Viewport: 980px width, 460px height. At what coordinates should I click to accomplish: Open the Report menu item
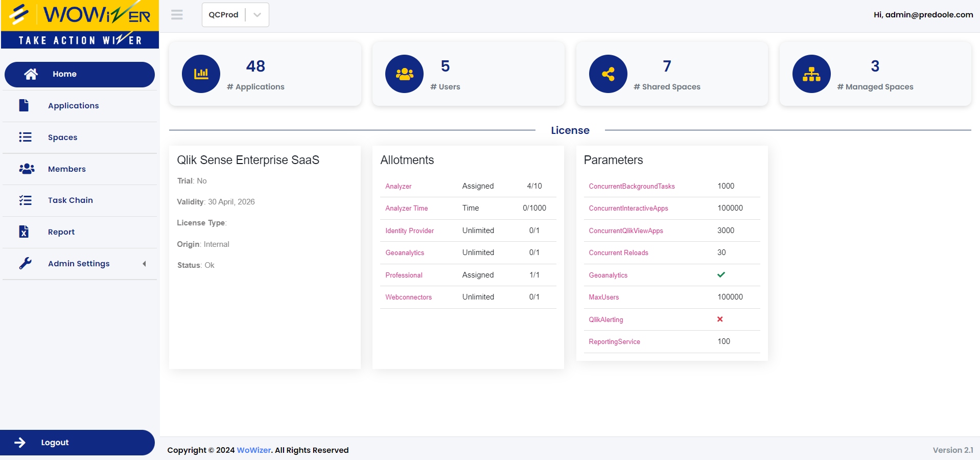coord(80,232)
